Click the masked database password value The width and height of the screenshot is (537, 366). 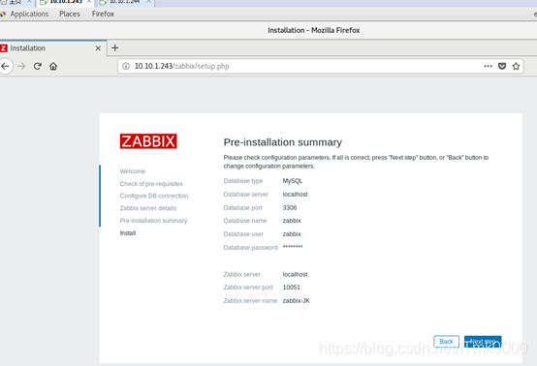click(293, 247)
